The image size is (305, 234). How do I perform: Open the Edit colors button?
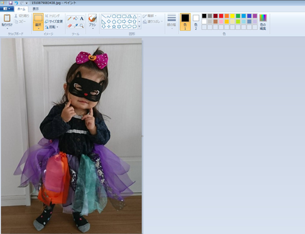point(263,22)
